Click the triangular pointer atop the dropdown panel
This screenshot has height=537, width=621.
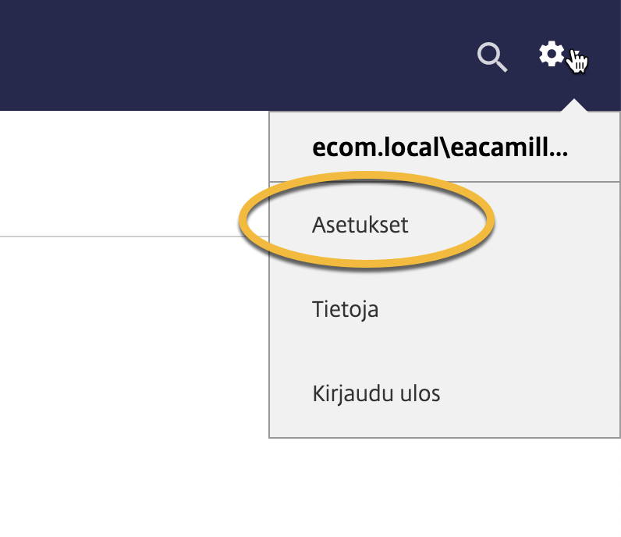coord(574,105)
